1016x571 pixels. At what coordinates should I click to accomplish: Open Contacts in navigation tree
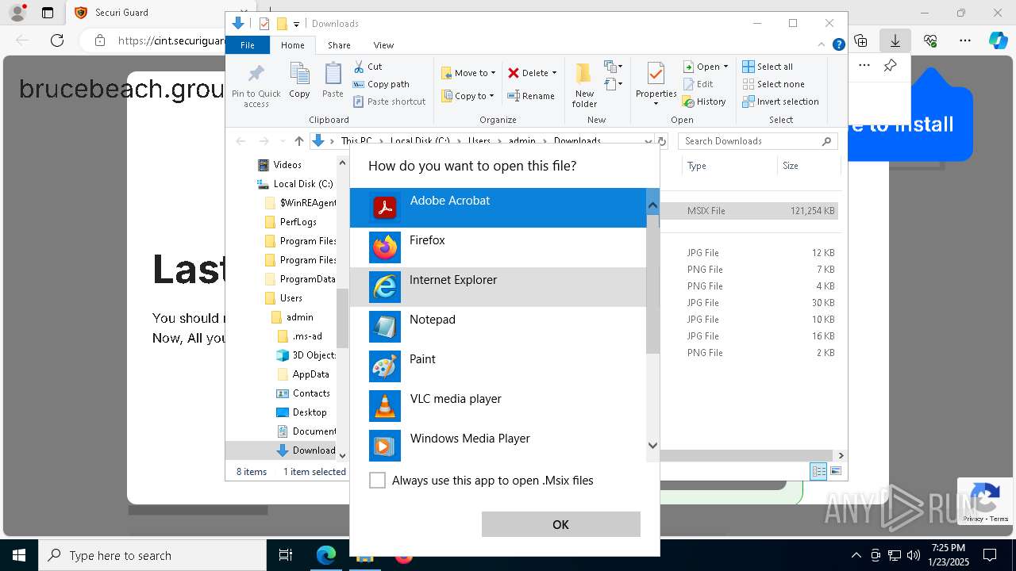click(302, 393)
